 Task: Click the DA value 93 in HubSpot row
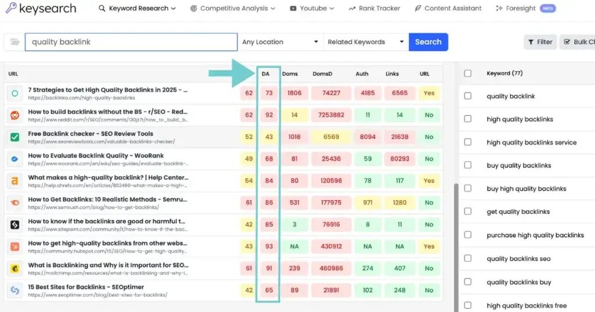pyautogui.click(x=269, y=246)
